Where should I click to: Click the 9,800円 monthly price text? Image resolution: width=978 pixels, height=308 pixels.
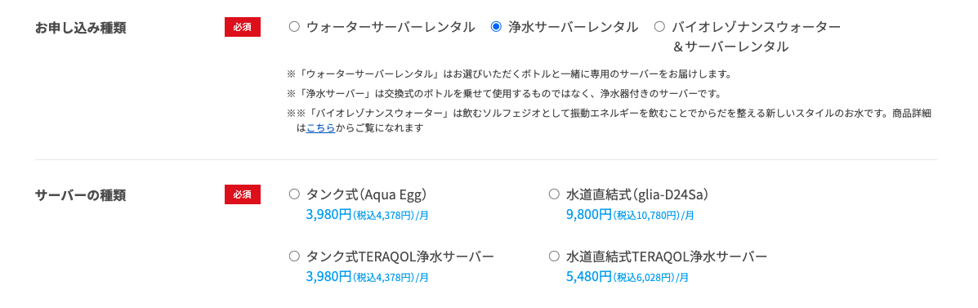(x=589, y=215)
